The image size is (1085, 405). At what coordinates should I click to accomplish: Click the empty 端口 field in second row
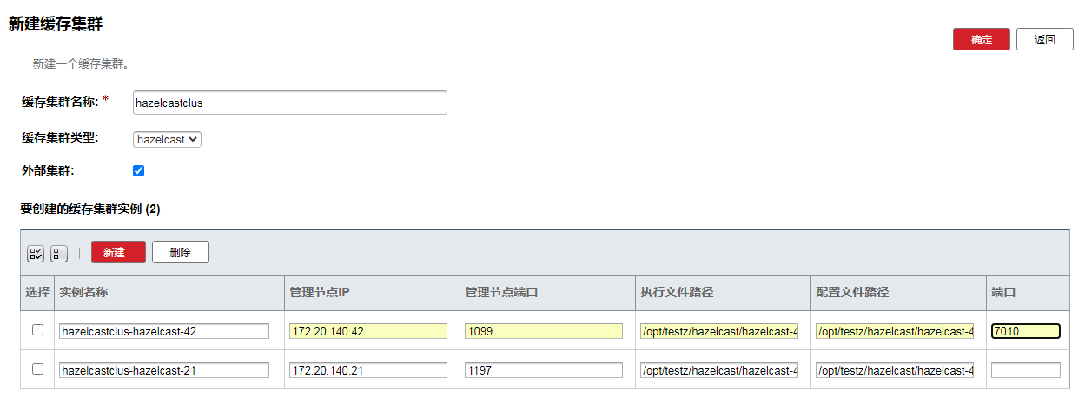(1025, 370)
